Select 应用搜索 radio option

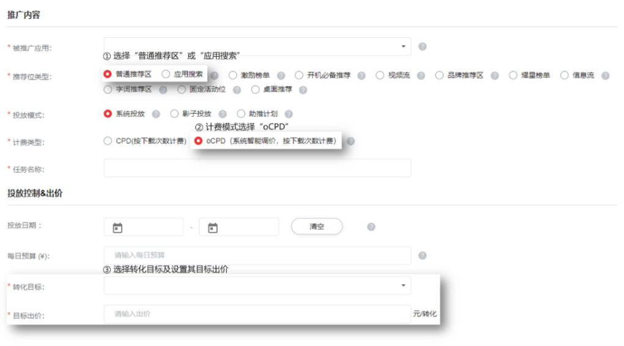166,74
